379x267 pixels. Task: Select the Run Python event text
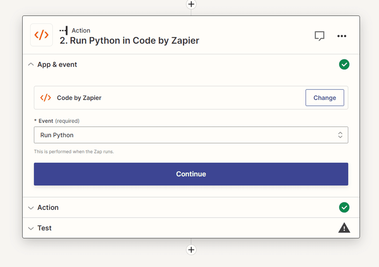point(57,135)
